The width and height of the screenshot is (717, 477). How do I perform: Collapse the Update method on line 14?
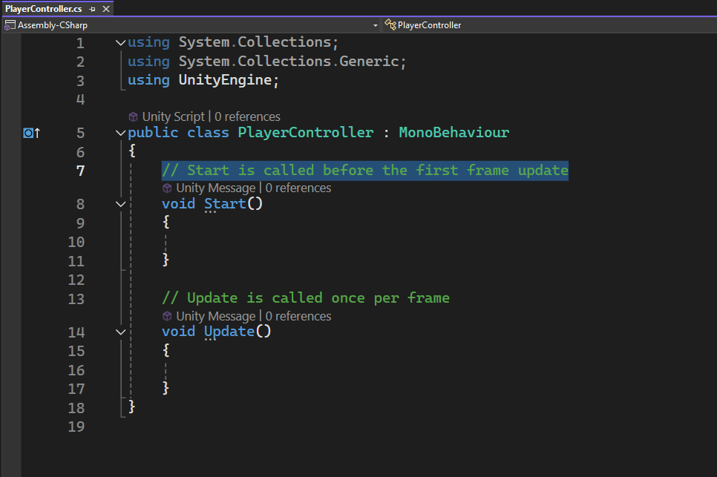pos(121,332)
